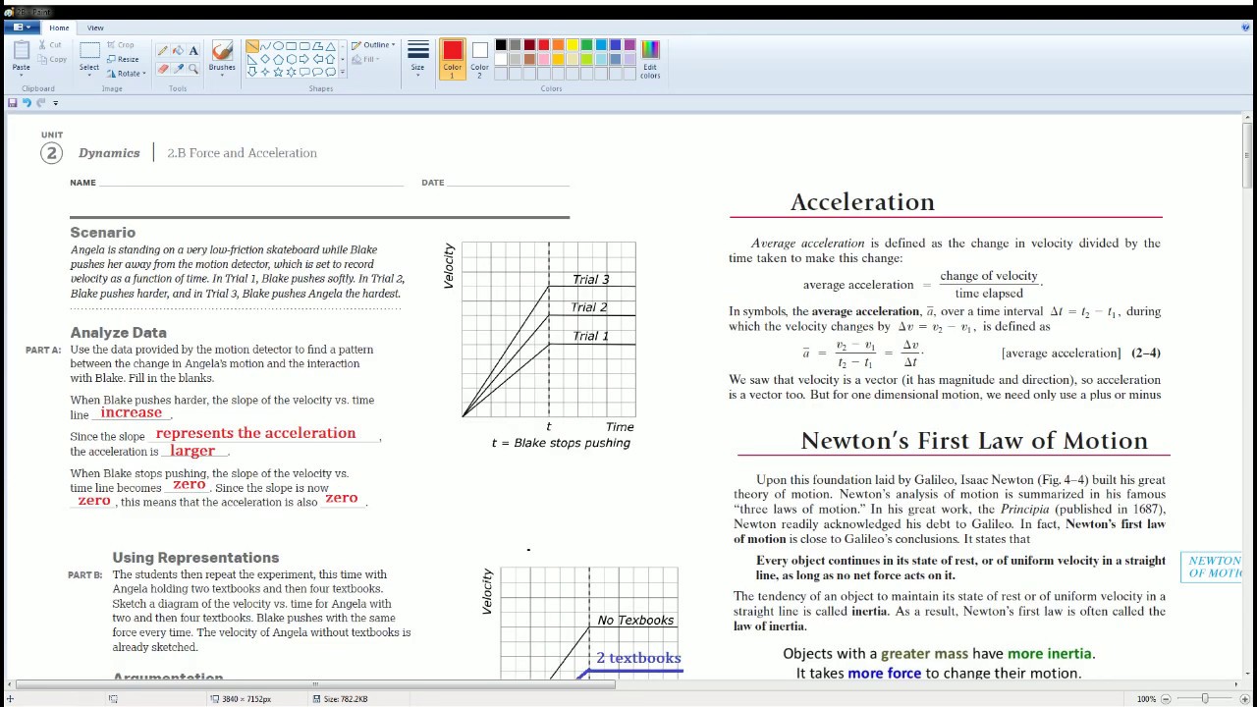The image size is (1257, 707).
Task: Click the rectangular Select tool icon
Action: click(89, 50)
